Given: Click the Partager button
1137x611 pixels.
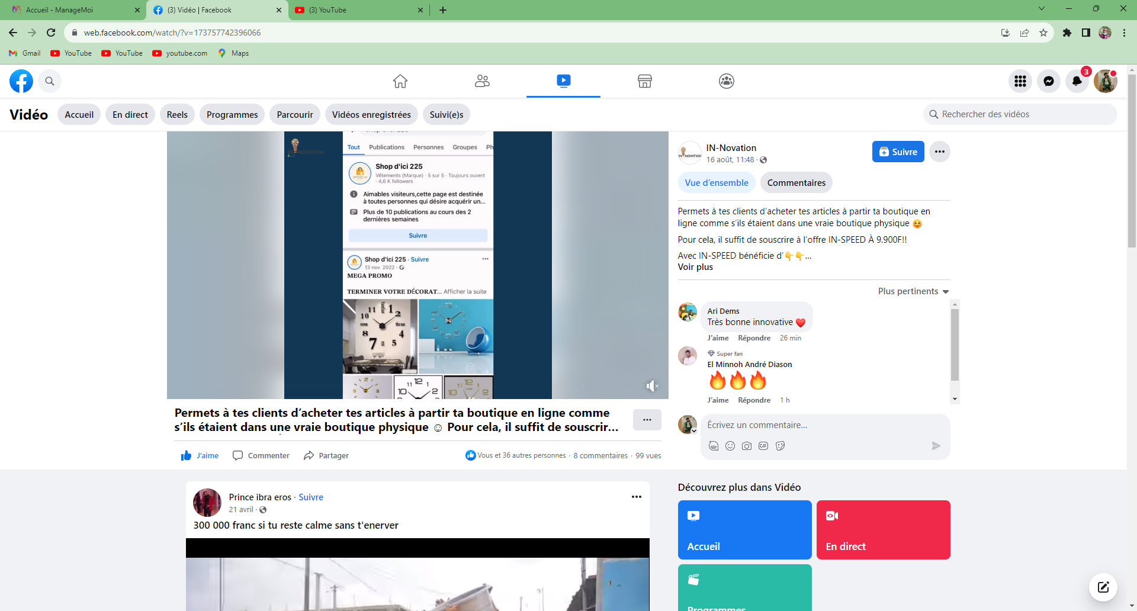Looking at the screenshot, I should click(326, 455).
